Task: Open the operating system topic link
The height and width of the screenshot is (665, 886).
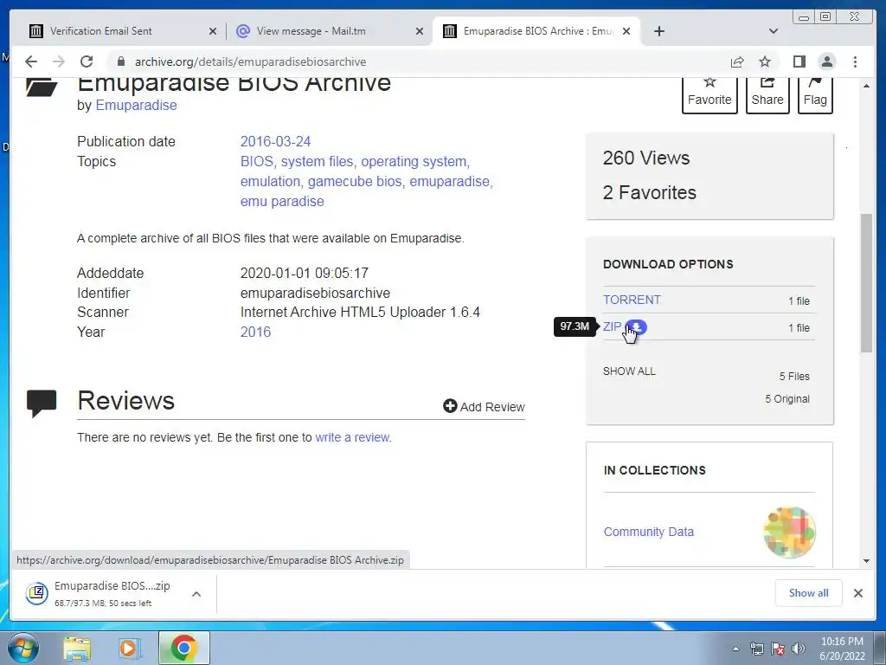Action: pyautogui.click(x=414, y=161)
